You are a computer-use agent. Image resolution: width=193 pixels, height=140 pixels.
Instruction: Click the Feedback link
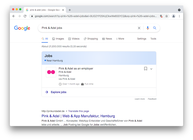pyautogui.click(x=152, y=99)
